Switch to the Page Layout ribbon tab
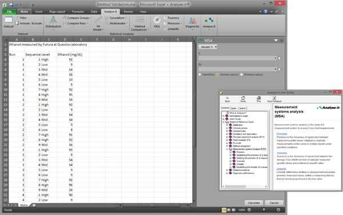This screenshot has width=343, height=215. [57, 11]
